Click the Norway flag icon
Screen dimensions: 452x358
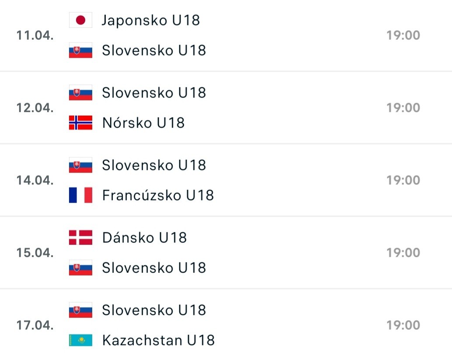tap(80, 123)
